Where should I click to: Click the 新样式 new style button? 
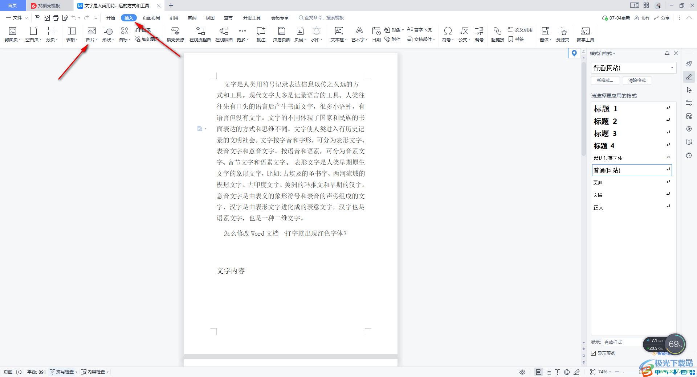[605, 80]
